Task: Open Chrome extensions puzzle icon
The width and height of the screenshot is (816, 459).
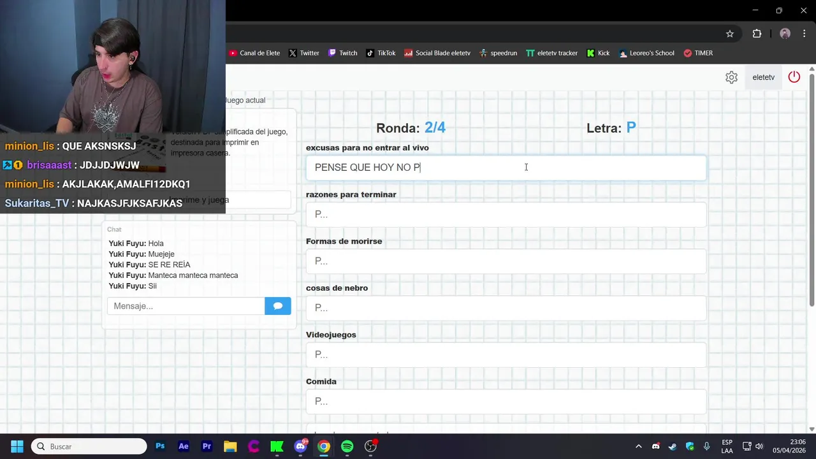Action: [757, 34]
